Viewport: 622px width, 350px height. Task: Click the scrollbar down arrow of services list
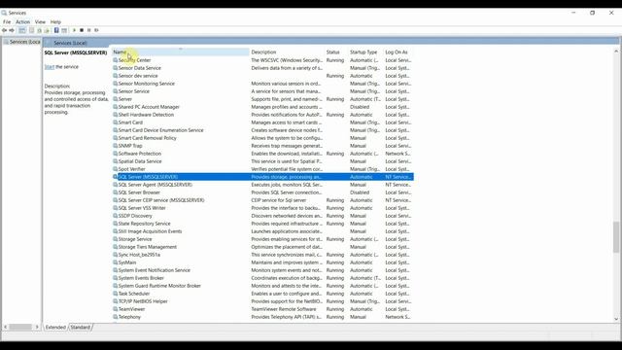click(615, 319)
